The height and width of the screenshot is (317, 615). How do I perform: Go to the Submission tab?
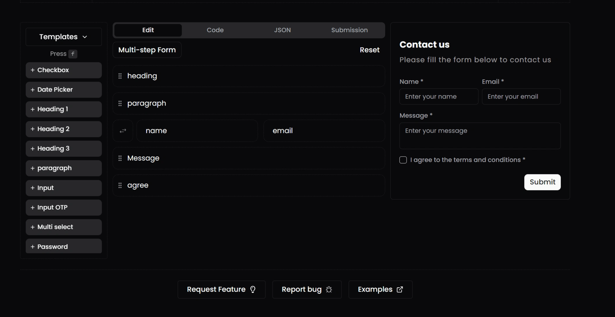point(349,30)
